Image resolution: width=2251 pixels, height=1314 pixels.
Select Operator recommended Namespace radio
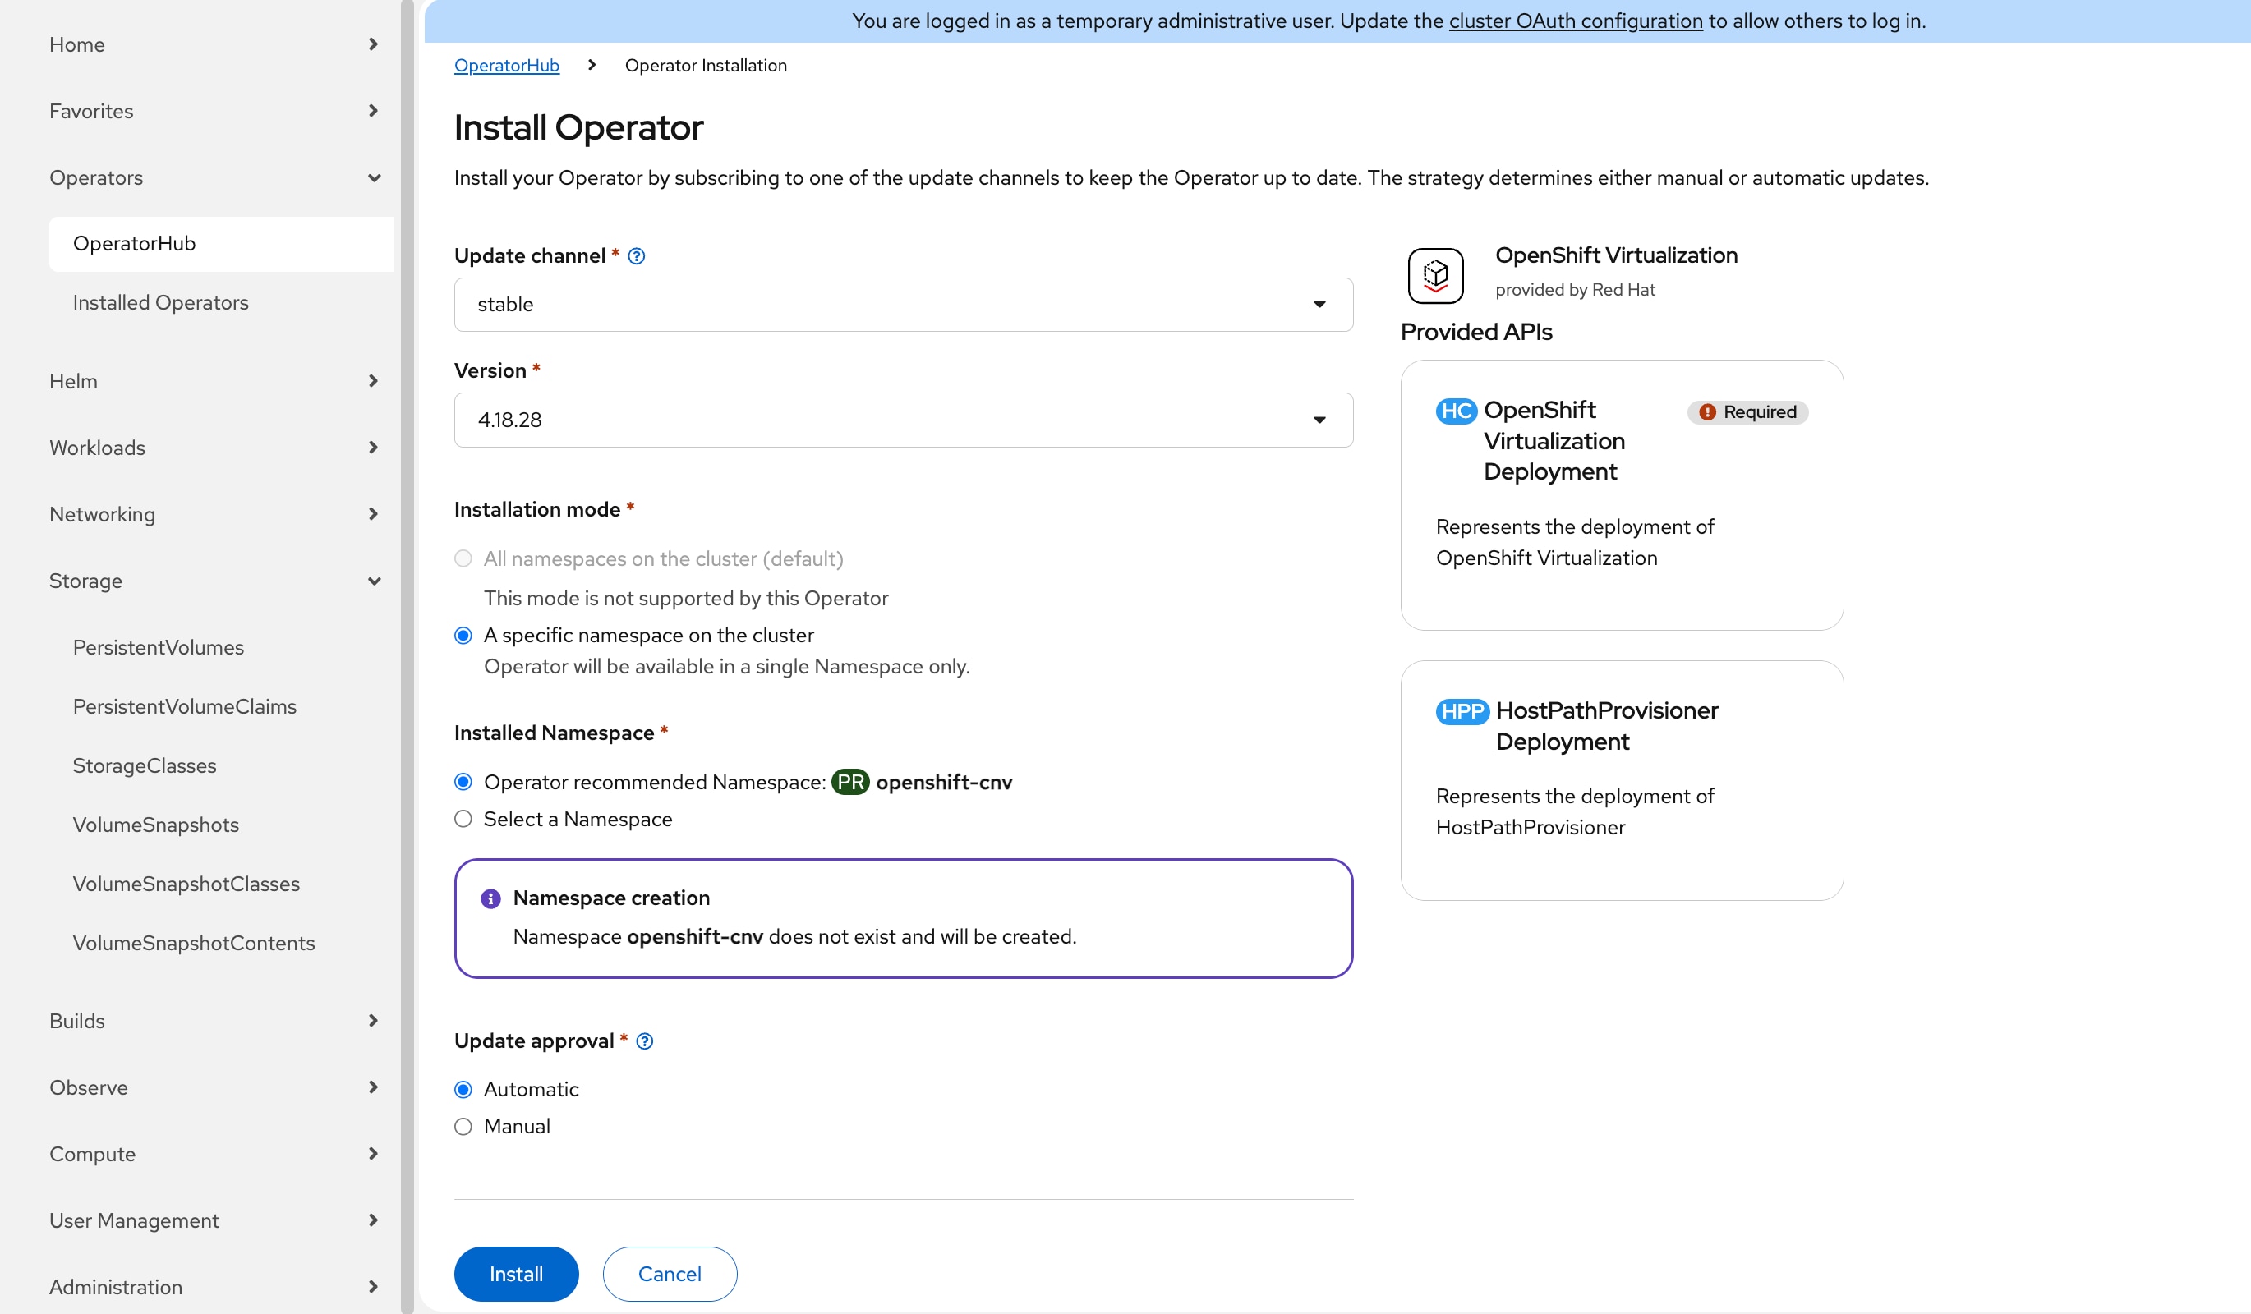tap(463, 783)
